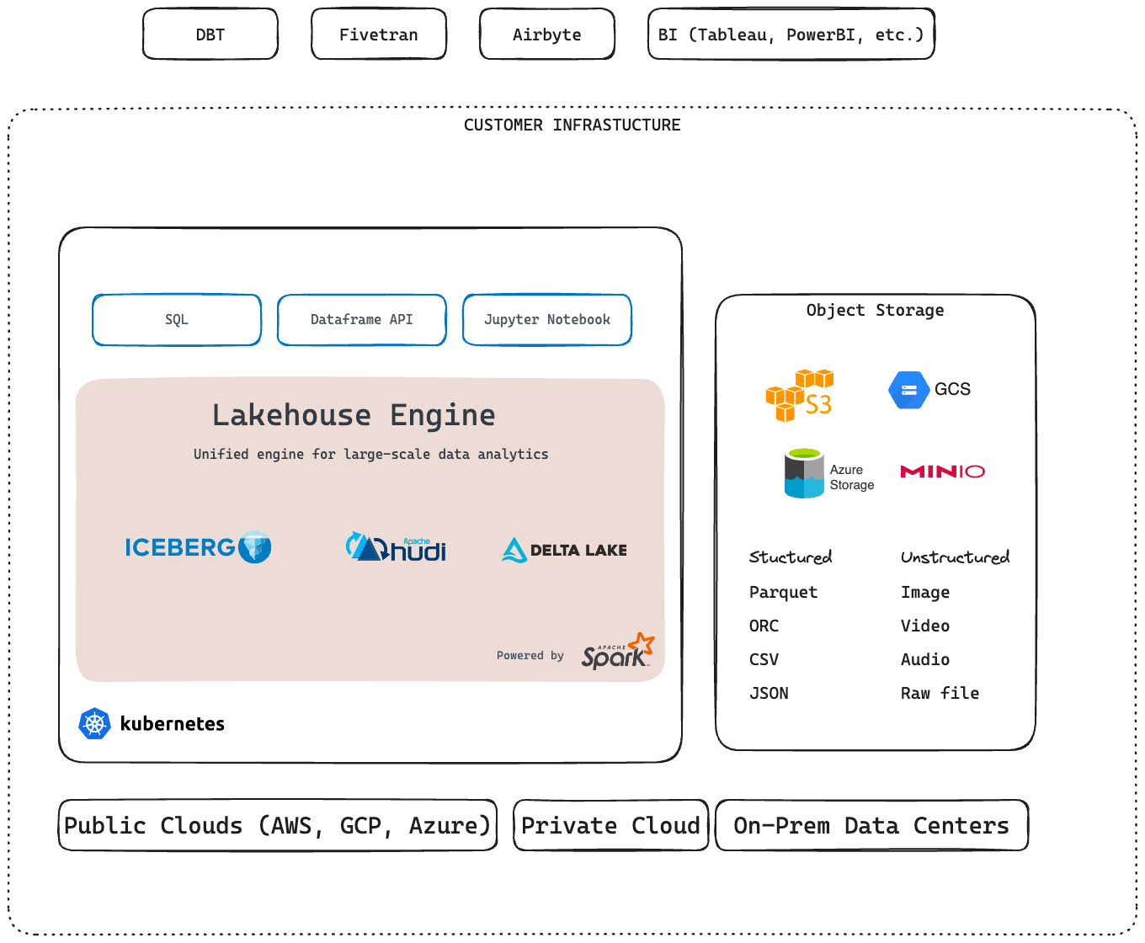The height and width of the screenshot is (943, 1145).
Task: Click the 'Powered by' text
Action: (530, 656)
